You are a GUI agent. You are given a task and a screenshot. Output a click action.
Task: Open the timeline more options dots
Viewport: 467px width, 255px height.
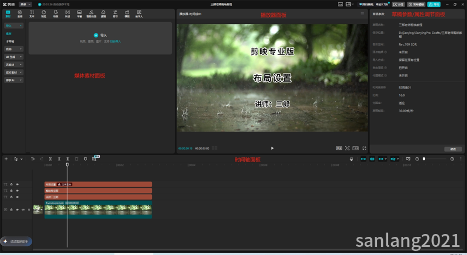[x=461, y=158]
